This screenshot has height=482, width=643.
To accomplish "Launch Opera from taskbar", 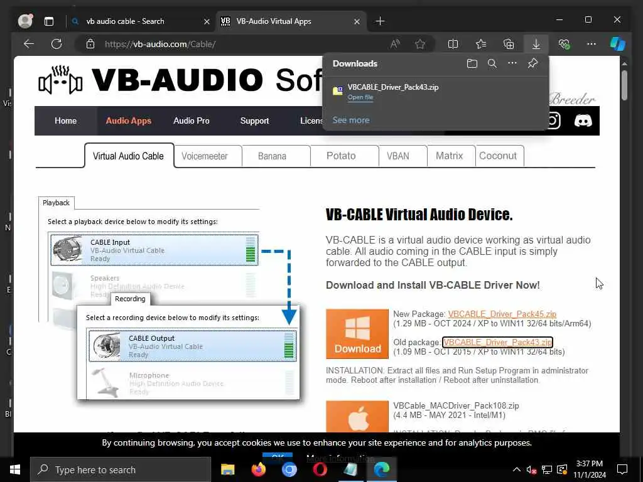I will click(x=320, y=469).
